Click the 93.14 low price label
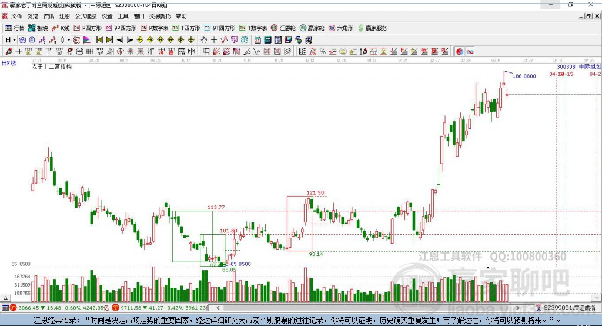The image size is (602, 326). tap(316, 254)
